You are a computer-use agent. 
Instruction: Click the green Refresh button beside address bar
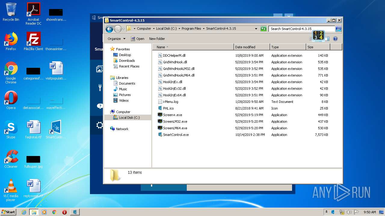click(263, 29)
